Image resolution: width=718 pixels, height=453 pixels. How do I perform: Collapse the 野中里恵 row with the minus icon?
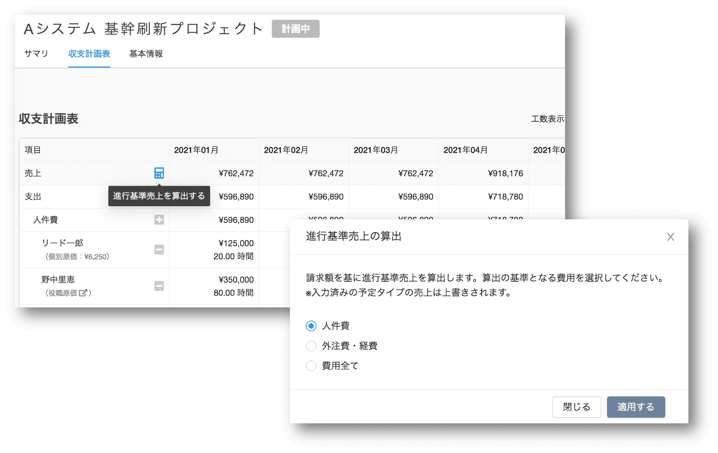[159, 286]
